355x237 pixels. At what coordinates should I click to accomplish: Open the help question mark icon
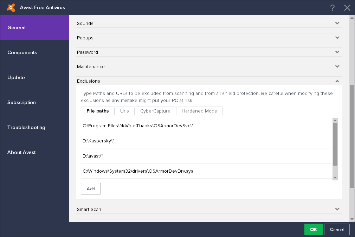click(x=333, y=8)
